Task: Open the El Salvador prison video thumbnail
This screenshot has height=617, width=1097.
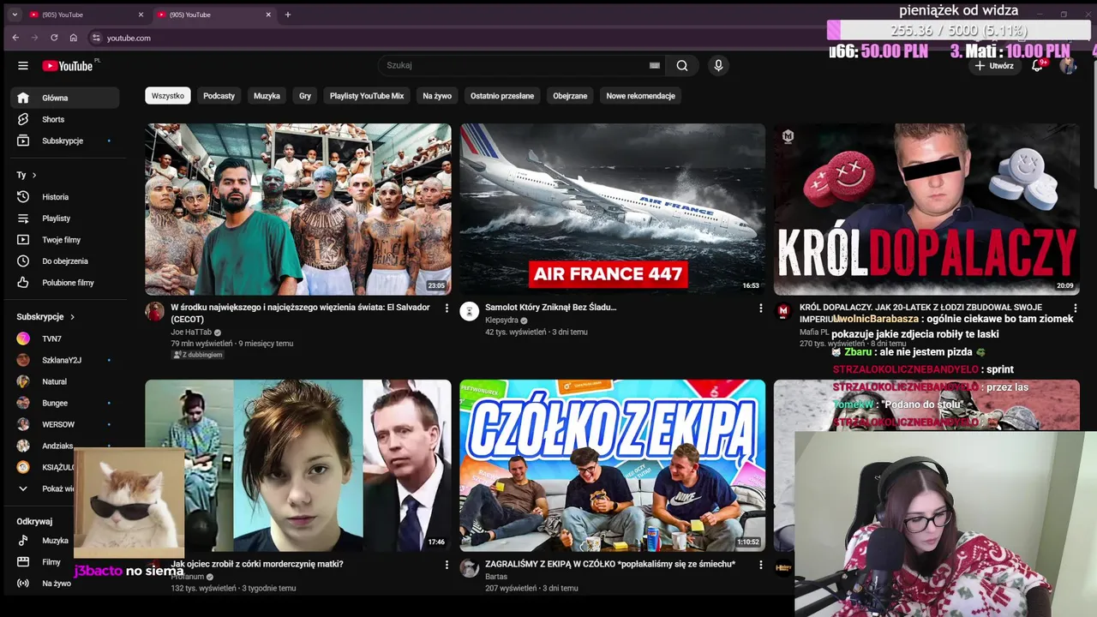Action: click(298, 209)
